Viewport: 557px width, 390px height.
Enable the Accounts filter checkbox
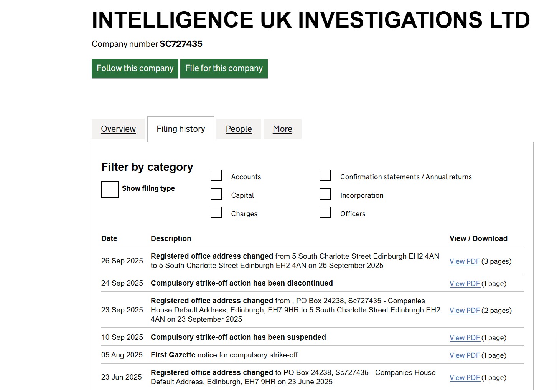pyautogui.click(x=216, y=175)
